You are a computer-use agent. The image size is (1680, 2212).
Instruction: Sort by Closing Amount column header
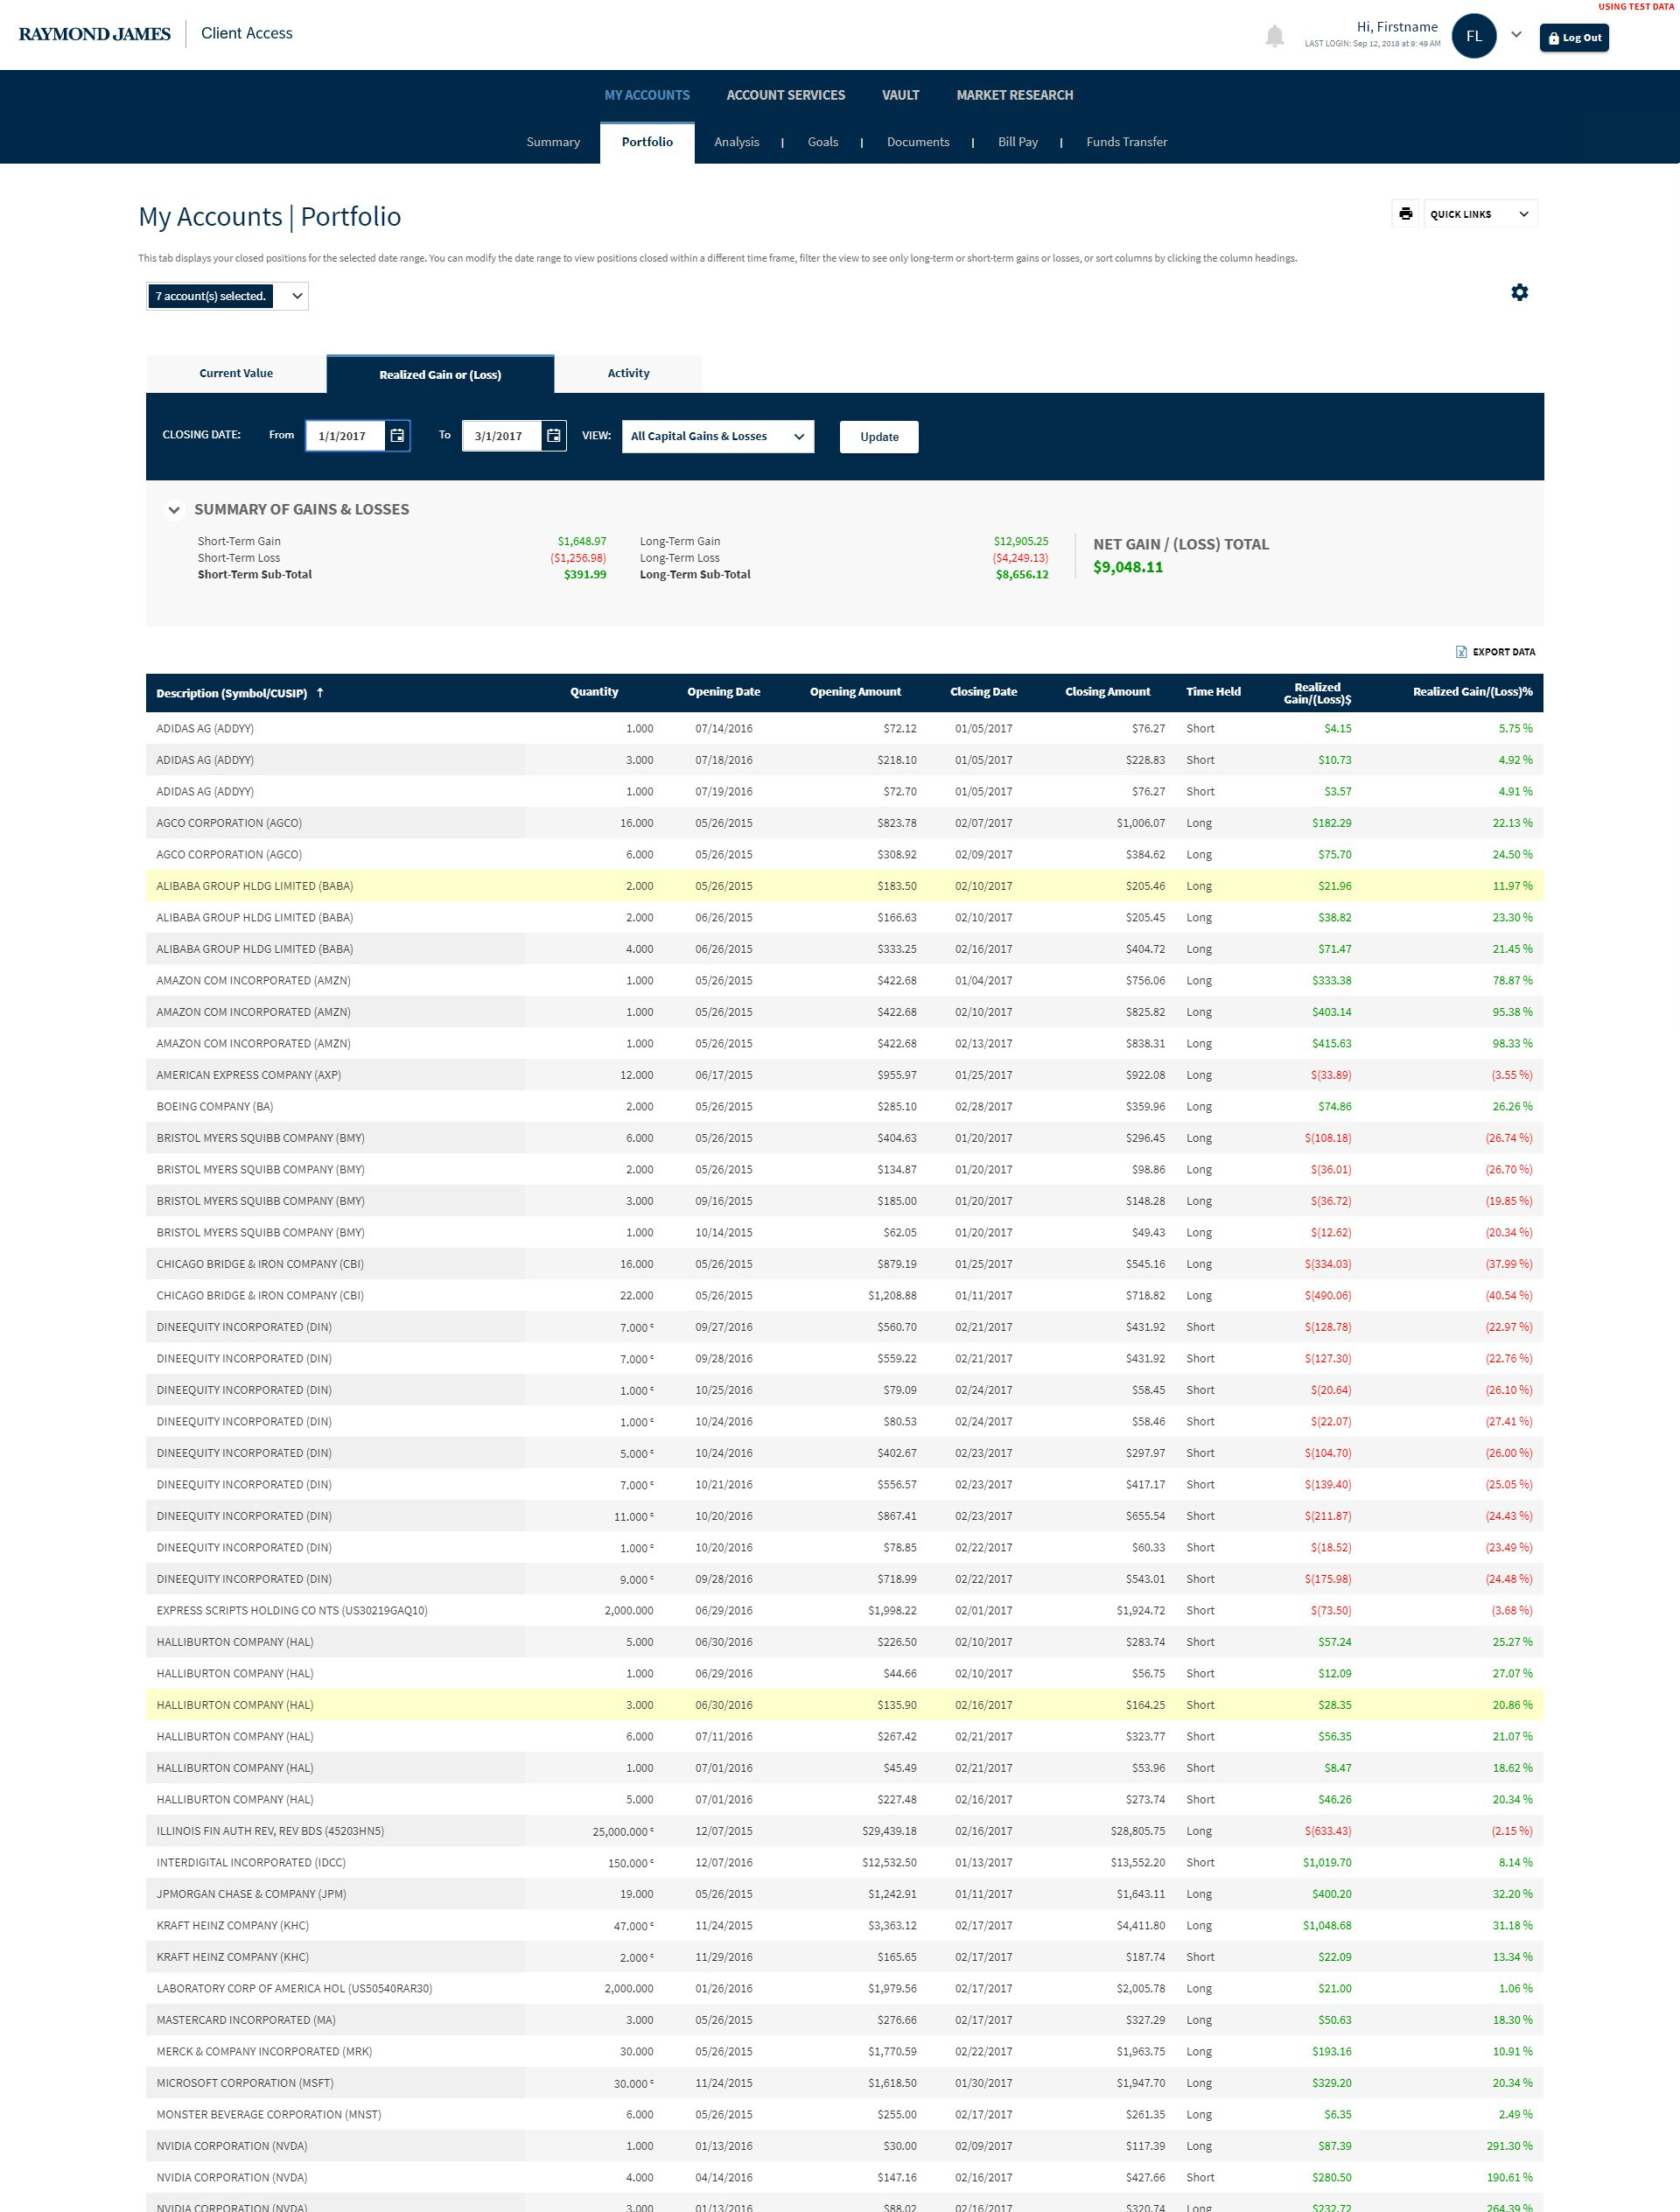1107,692
